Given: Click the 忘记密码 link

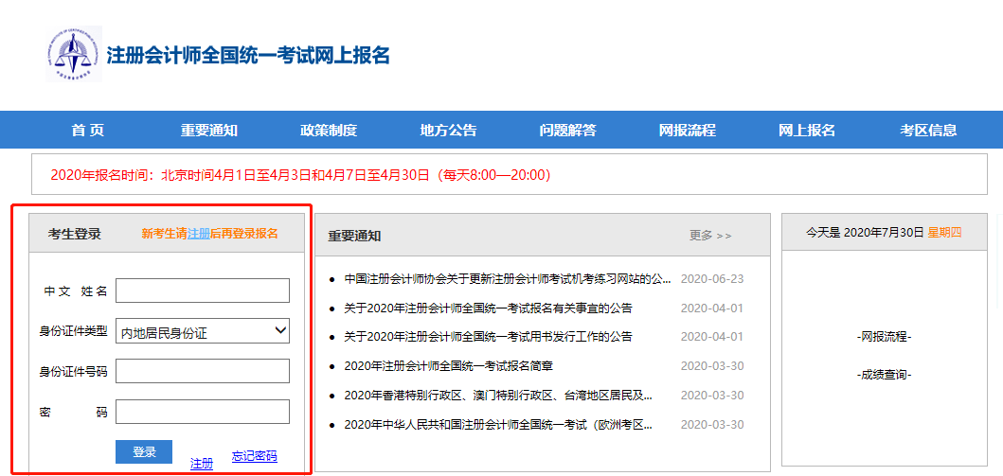Looking at the screenshot, I should pos(254,456).
